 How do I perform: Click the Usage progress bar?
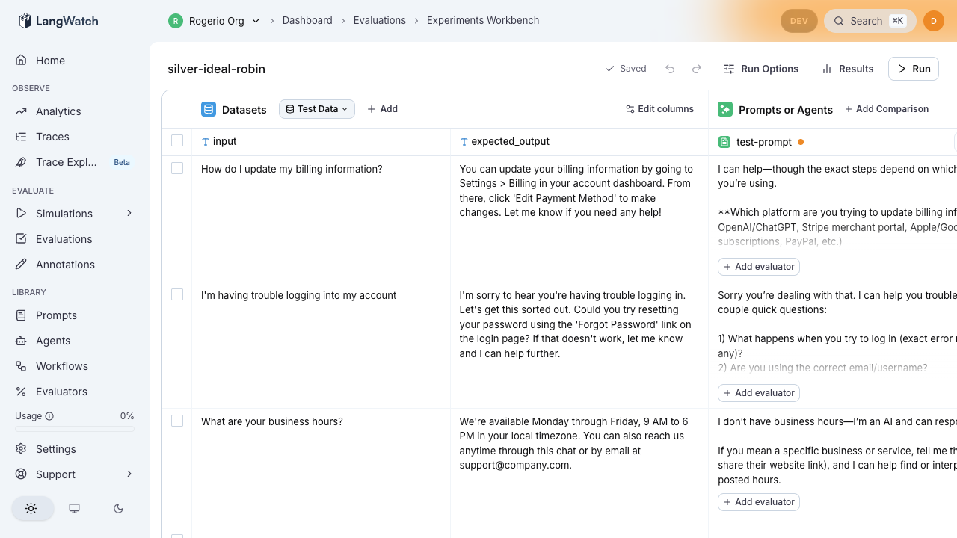75,430
